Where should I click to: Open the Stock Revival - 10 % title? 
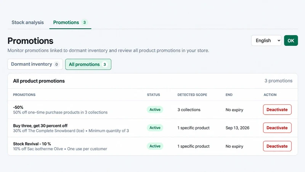(x=32, y=144)
